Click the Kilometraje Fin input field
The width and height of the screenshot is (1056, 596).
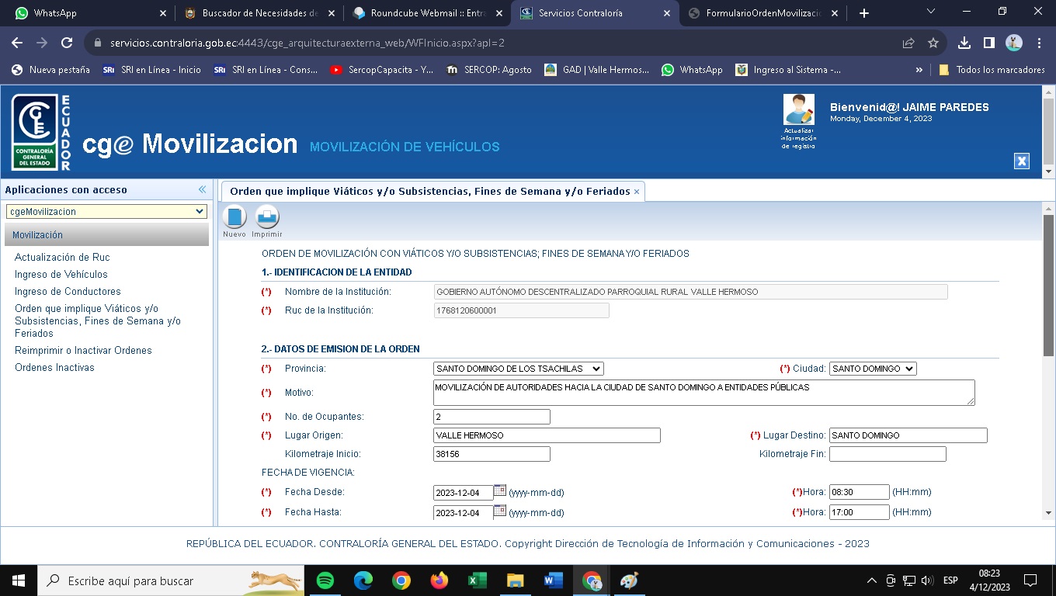(x=888, y=454)
